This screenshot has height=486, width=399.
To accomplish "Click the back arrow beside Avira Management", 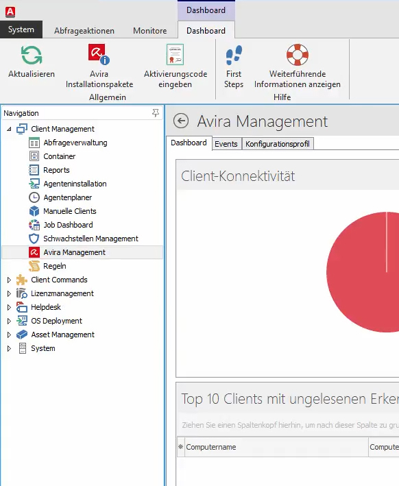I will pyautogui.click(x=181, y=121).
